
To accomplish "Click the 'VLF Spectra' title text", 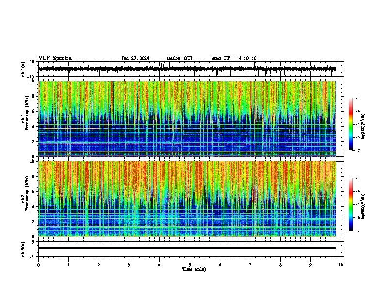I will point(55,58).
